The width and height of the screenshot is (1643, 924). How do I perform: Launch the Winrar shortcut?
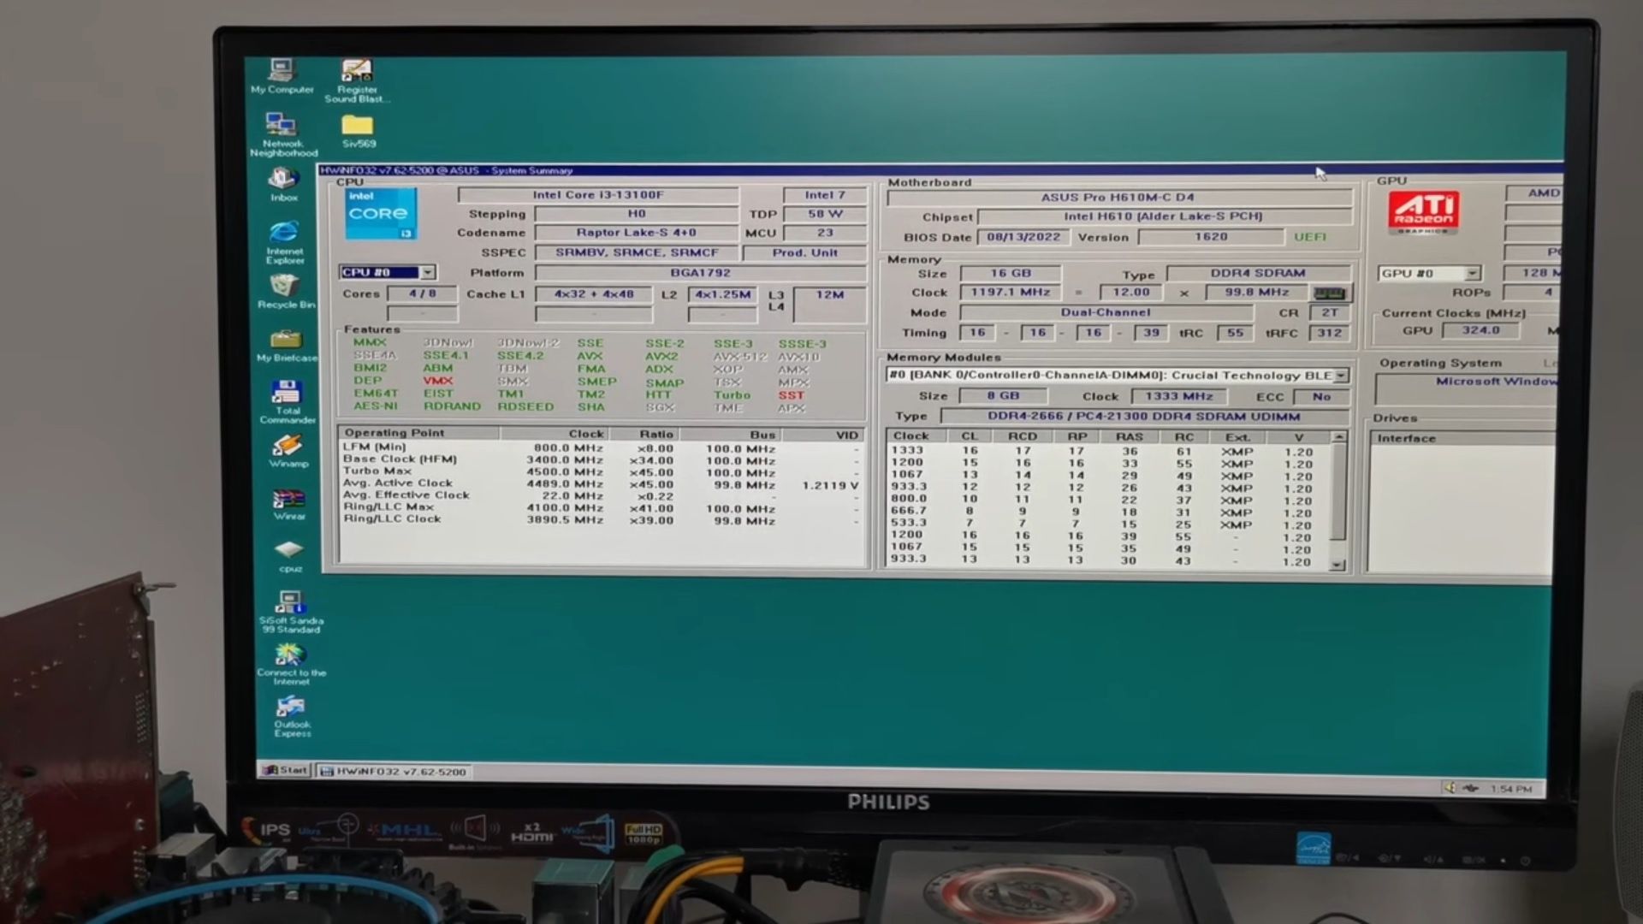pyautogui.click(x=288, y=505)
